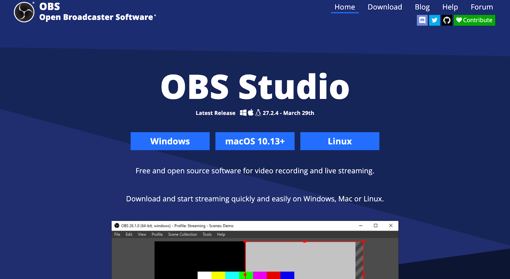Click the 'Download and start streaming quickly' sentence
Viewport: 510px width, 279px height.
click(x=255, y=199)
